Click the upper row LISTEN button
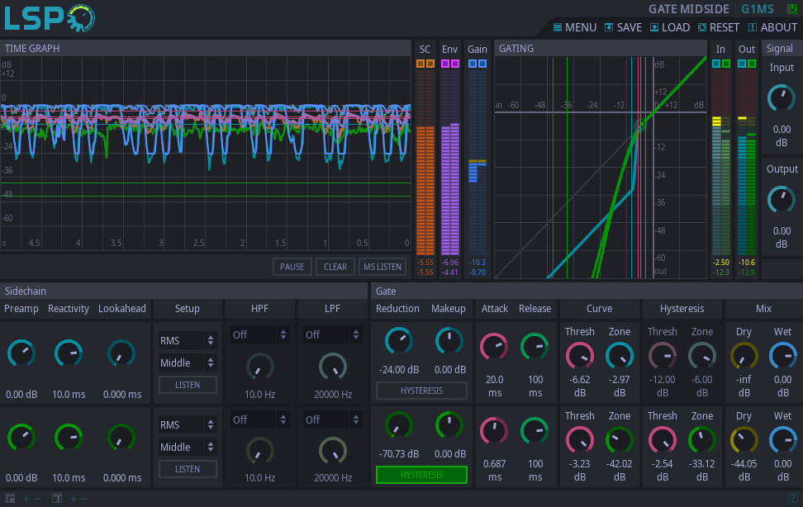This screenshot has height=507, width=803. coord(188,385)
